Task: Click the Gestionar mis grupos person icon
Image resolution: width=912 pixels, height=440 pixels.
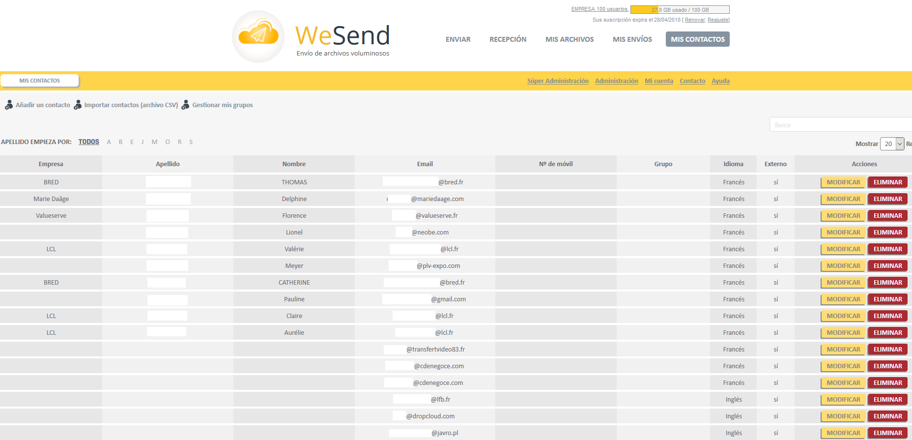Action: point(185,105)
